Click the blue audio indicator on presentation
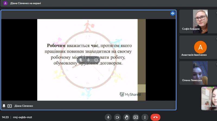 click(x=173, y=13)
